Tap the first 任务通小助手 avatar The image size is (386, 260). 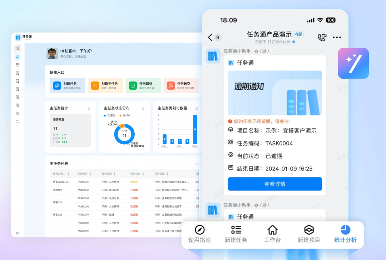pyautogui.click(x=213, y=56)
